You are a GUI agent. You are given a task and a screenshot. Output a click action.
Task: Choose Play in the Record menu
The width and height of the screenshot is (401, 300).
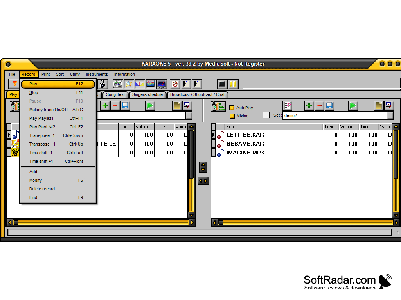pyautogui.click(x=58, y=84)
